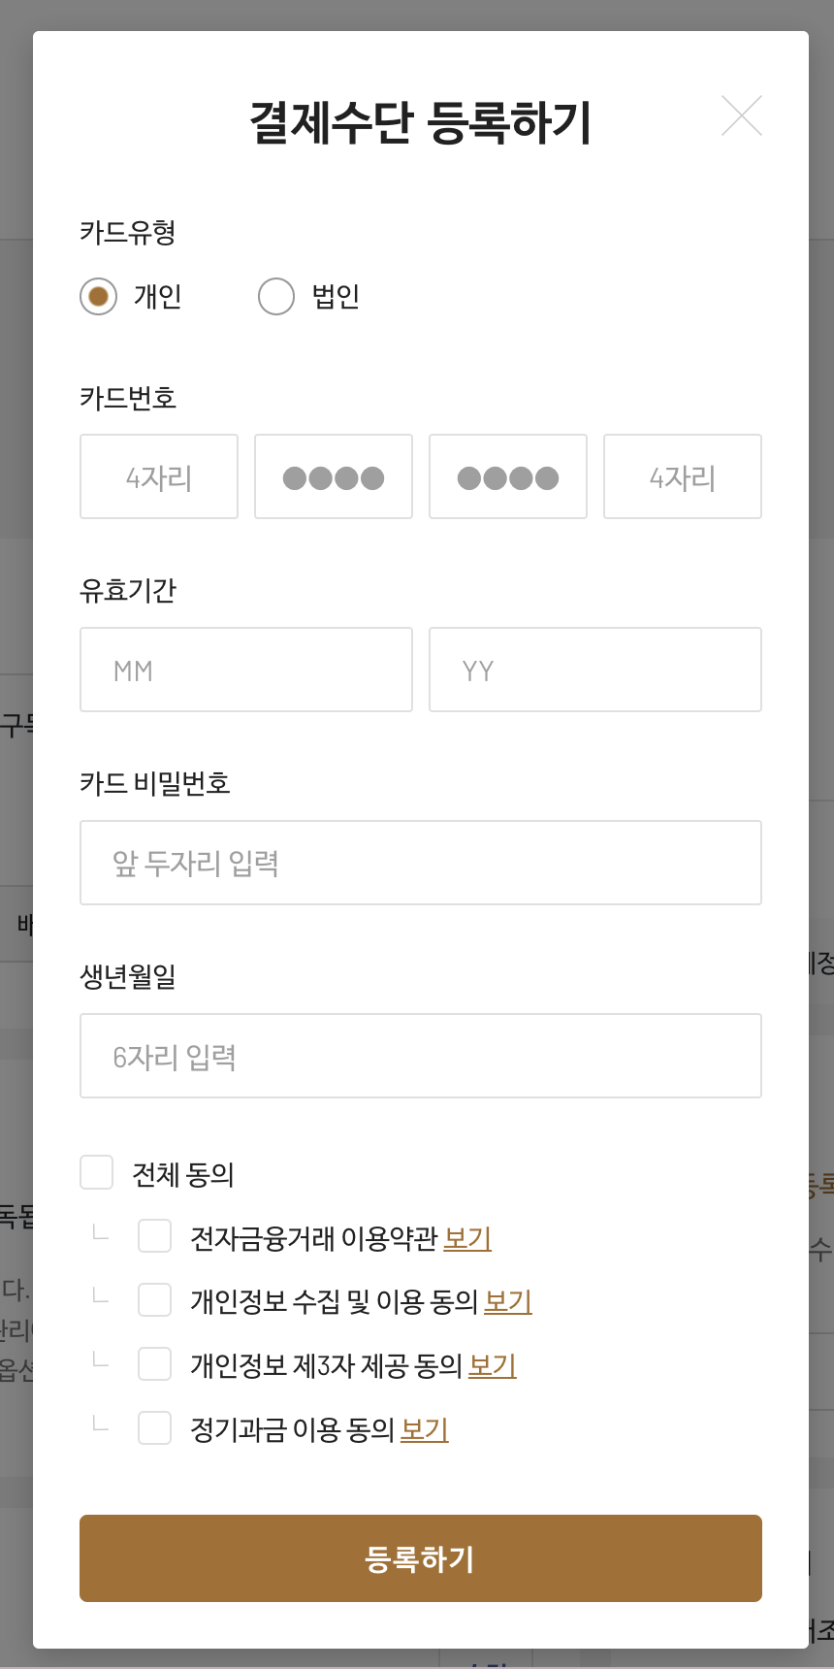Click the second masked card number field
834x1669 pixels.
click(334, 476)
